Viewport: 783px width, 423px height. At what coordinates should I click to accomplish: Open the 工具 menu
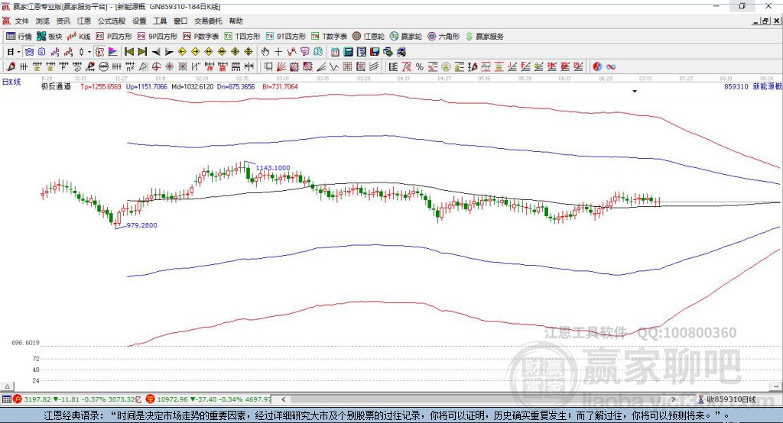click(160, 21)
